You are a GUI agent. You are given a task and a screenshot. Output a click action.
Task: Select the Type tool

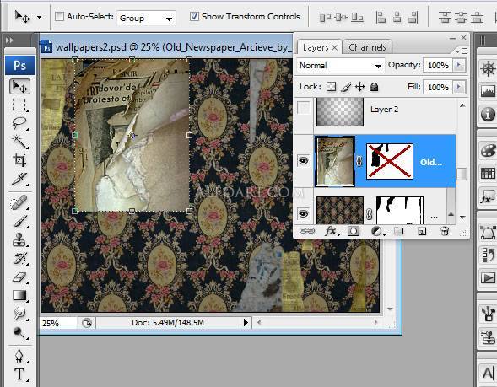(x=19, y=374)
